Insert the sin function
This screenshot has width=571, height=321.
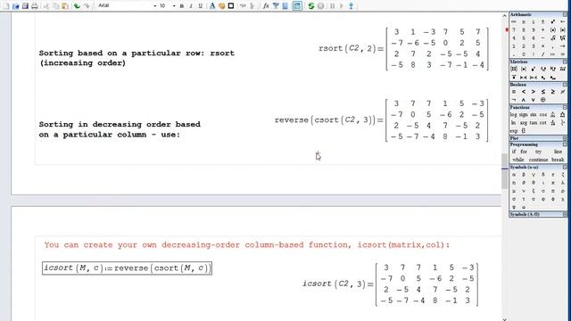pos(534,115)
